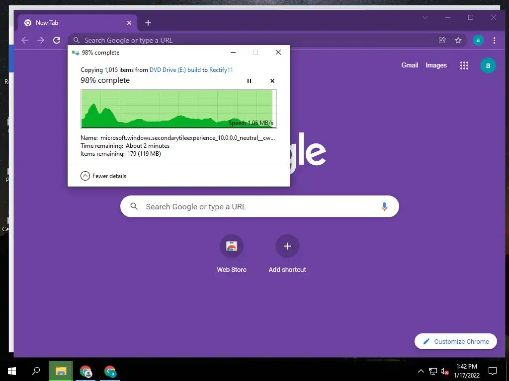Click the share page icon in address bar
The width and height of the screenshot is (509, 381).
[x=442, y=40]
